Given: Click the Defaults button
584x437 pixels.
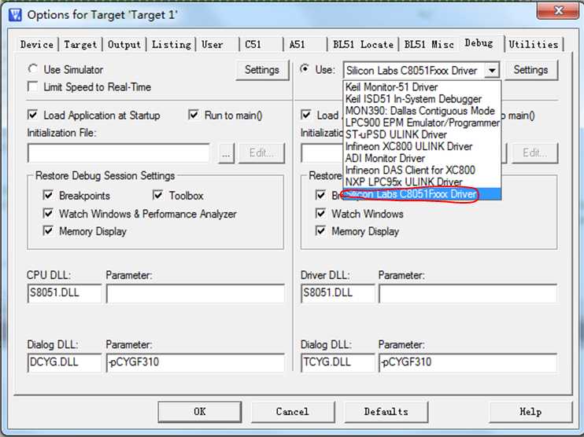Looking at the screenshot, I should [386, 412].
